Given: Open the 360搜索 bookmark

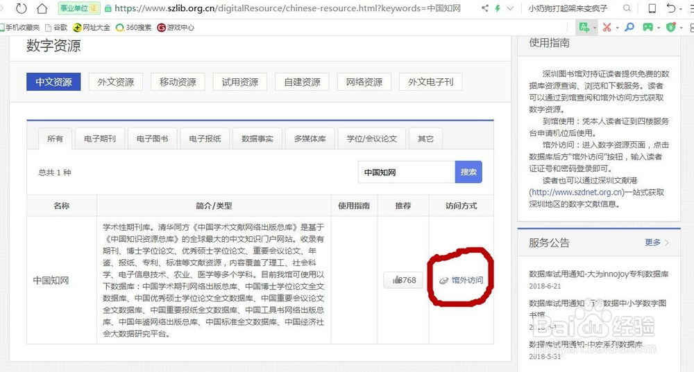Looking at the screenshot, I should [x=133, y=28].
